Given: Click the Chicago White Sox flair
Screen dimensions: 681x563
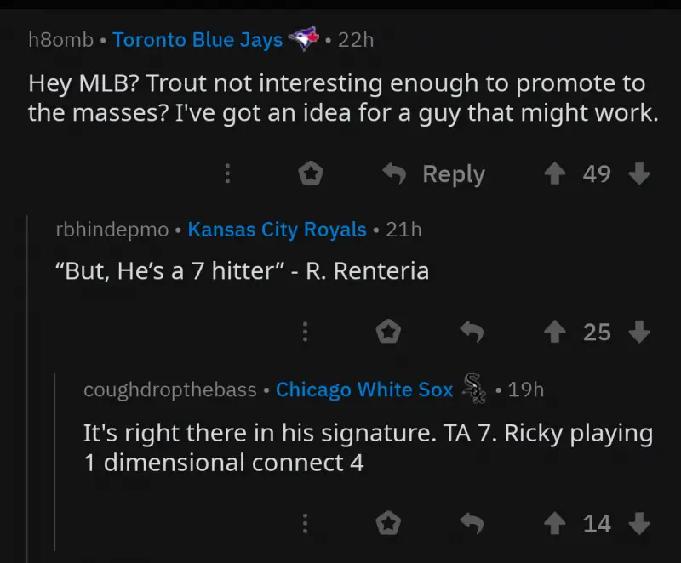Looking at the screenshot, I should pyautogui.click(x=364, y=390).
